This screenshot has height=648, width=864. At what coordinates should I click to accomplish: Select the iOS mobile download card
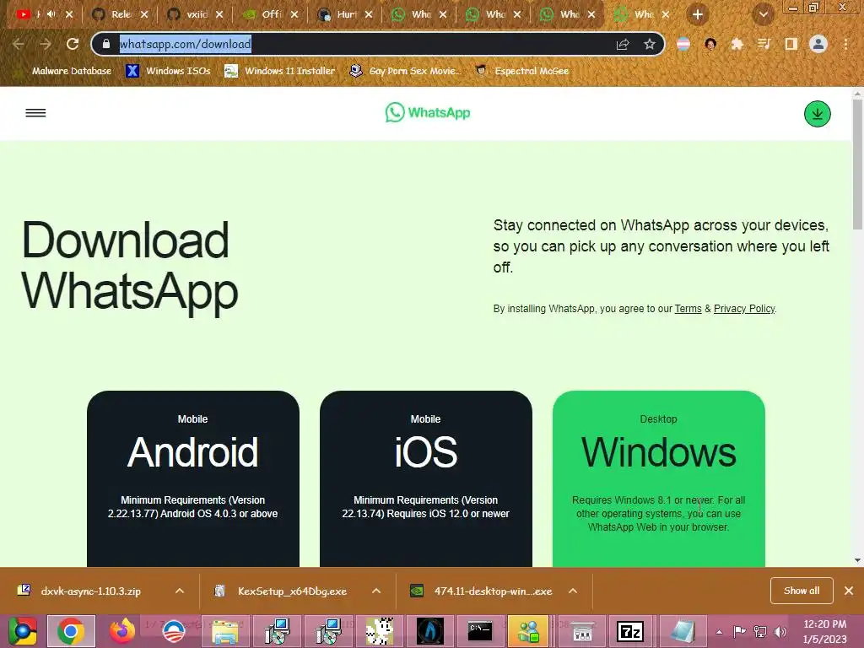426,479
